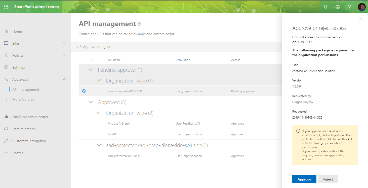This screenshot has width=368, height=188.
Task: Click the Approve button in the panel
Action: 304,179
